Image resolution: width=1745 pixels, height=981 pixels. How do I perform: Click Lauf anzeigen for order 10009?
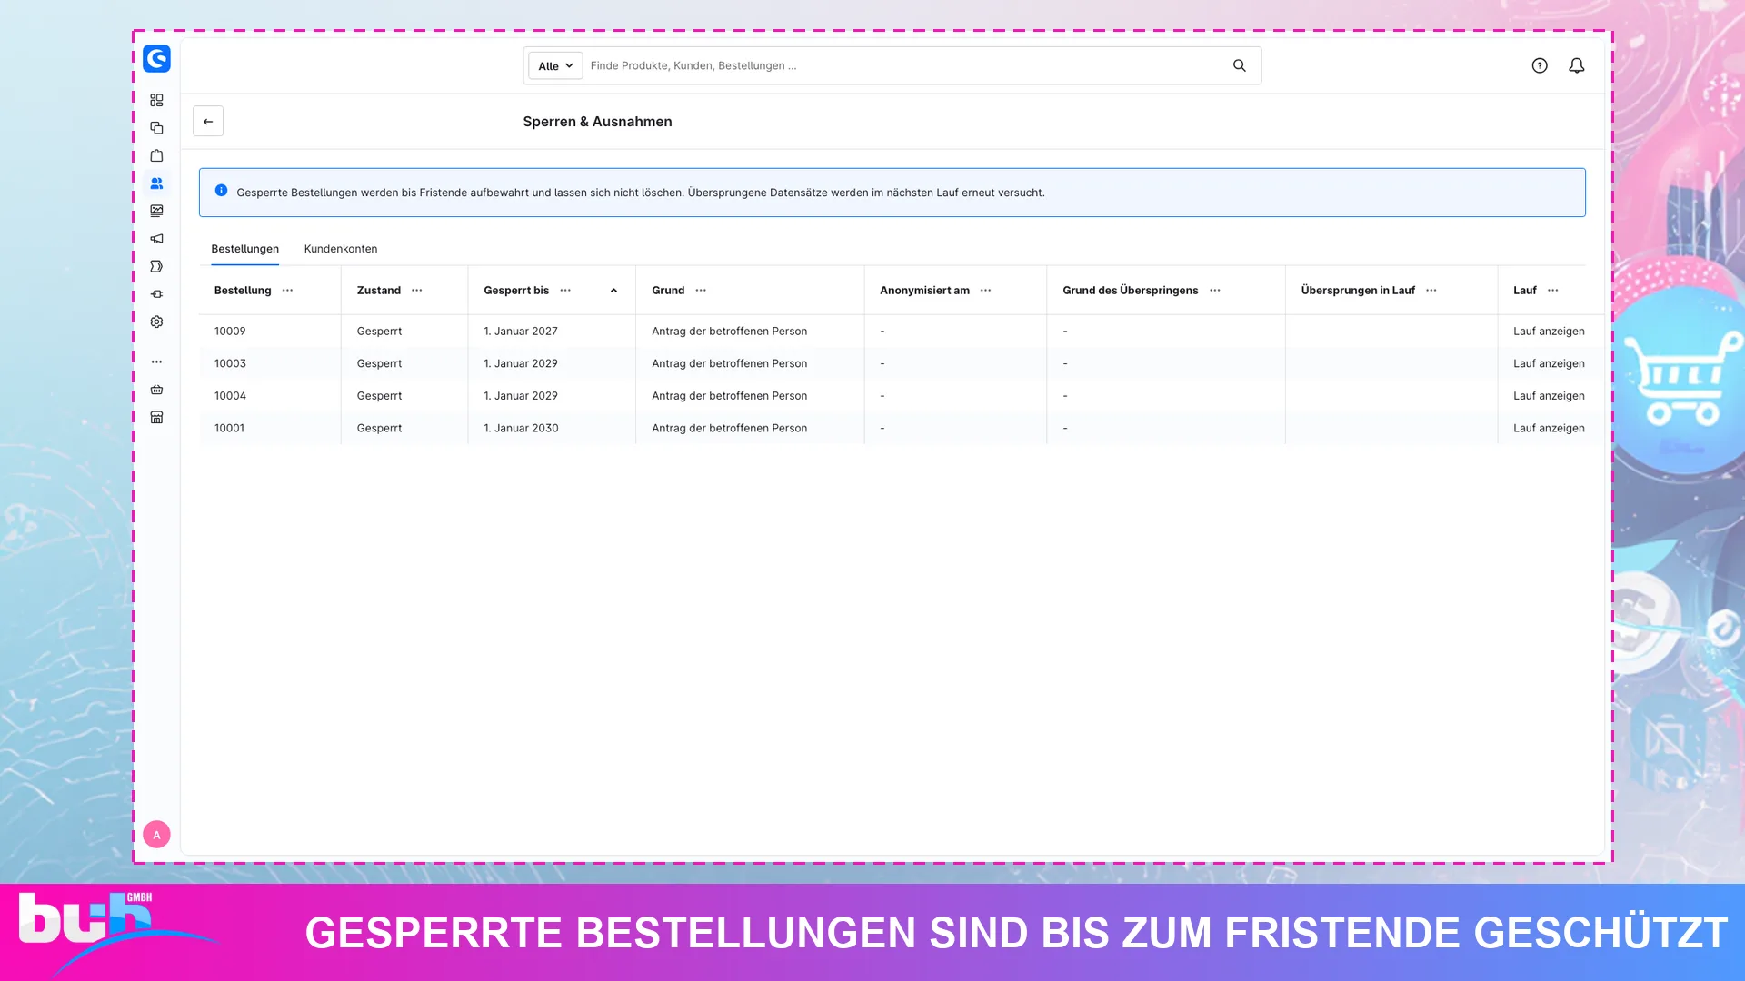(1549, 332)
